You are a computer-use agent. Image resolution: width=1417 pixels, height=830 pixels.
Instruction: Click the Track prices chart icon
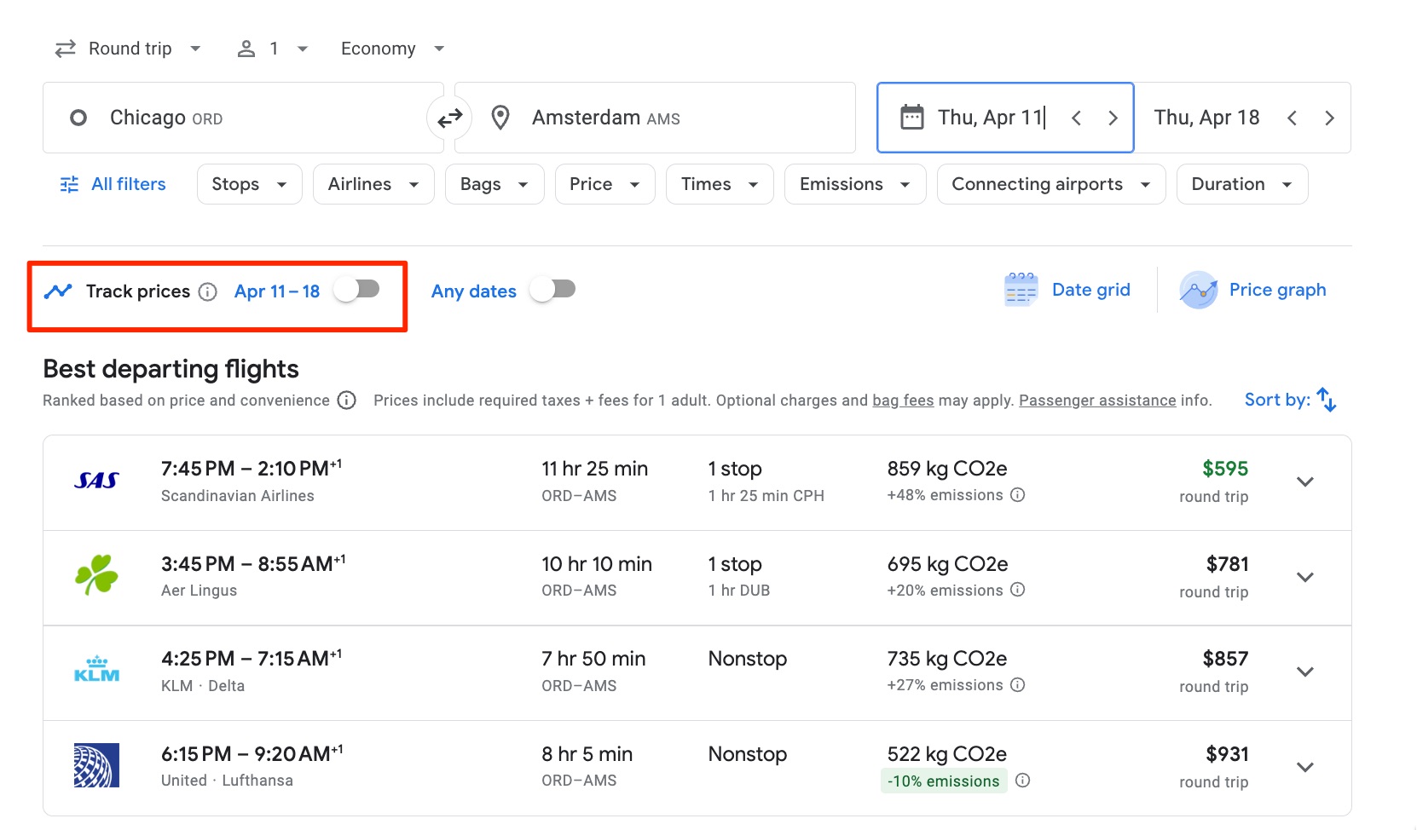pos(58,291)
